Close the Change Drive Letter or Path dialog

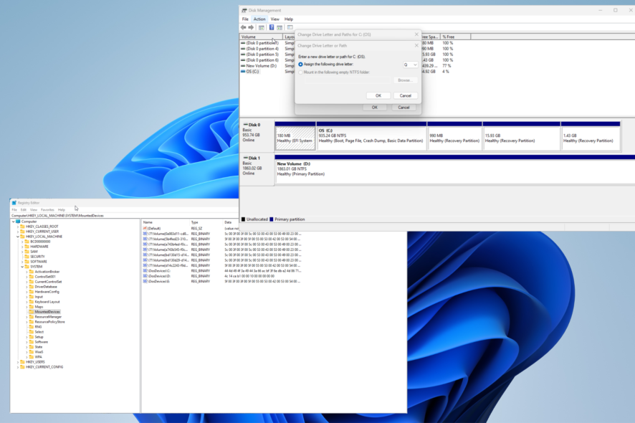pyautogui.click(x=416, y=45)
